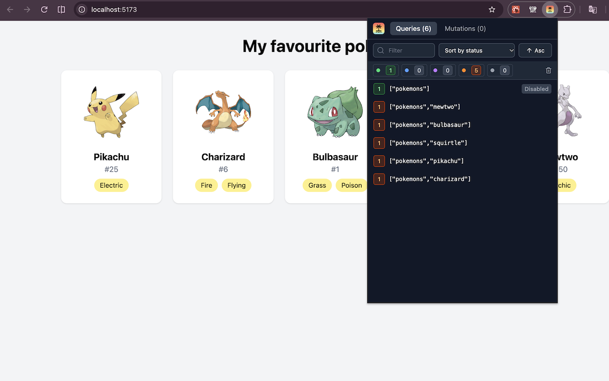The width and height of the screenshot is (609, 381).
Task: Click the palm tree devtools extension icon
Action: click(x=550, y=10)
